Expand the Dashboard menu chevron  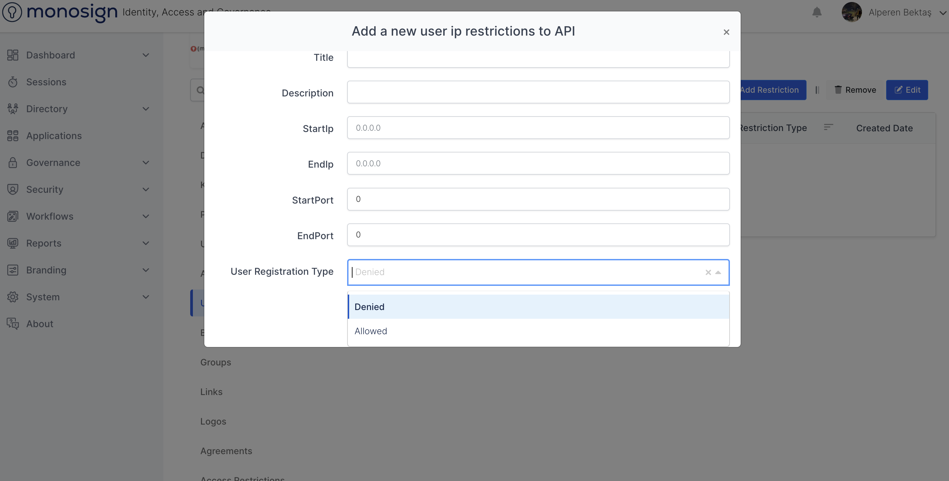(x=146, y=55)
